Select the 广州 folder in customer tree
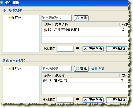The height and width of the screenshot is (108, 133). coord(15,17)
